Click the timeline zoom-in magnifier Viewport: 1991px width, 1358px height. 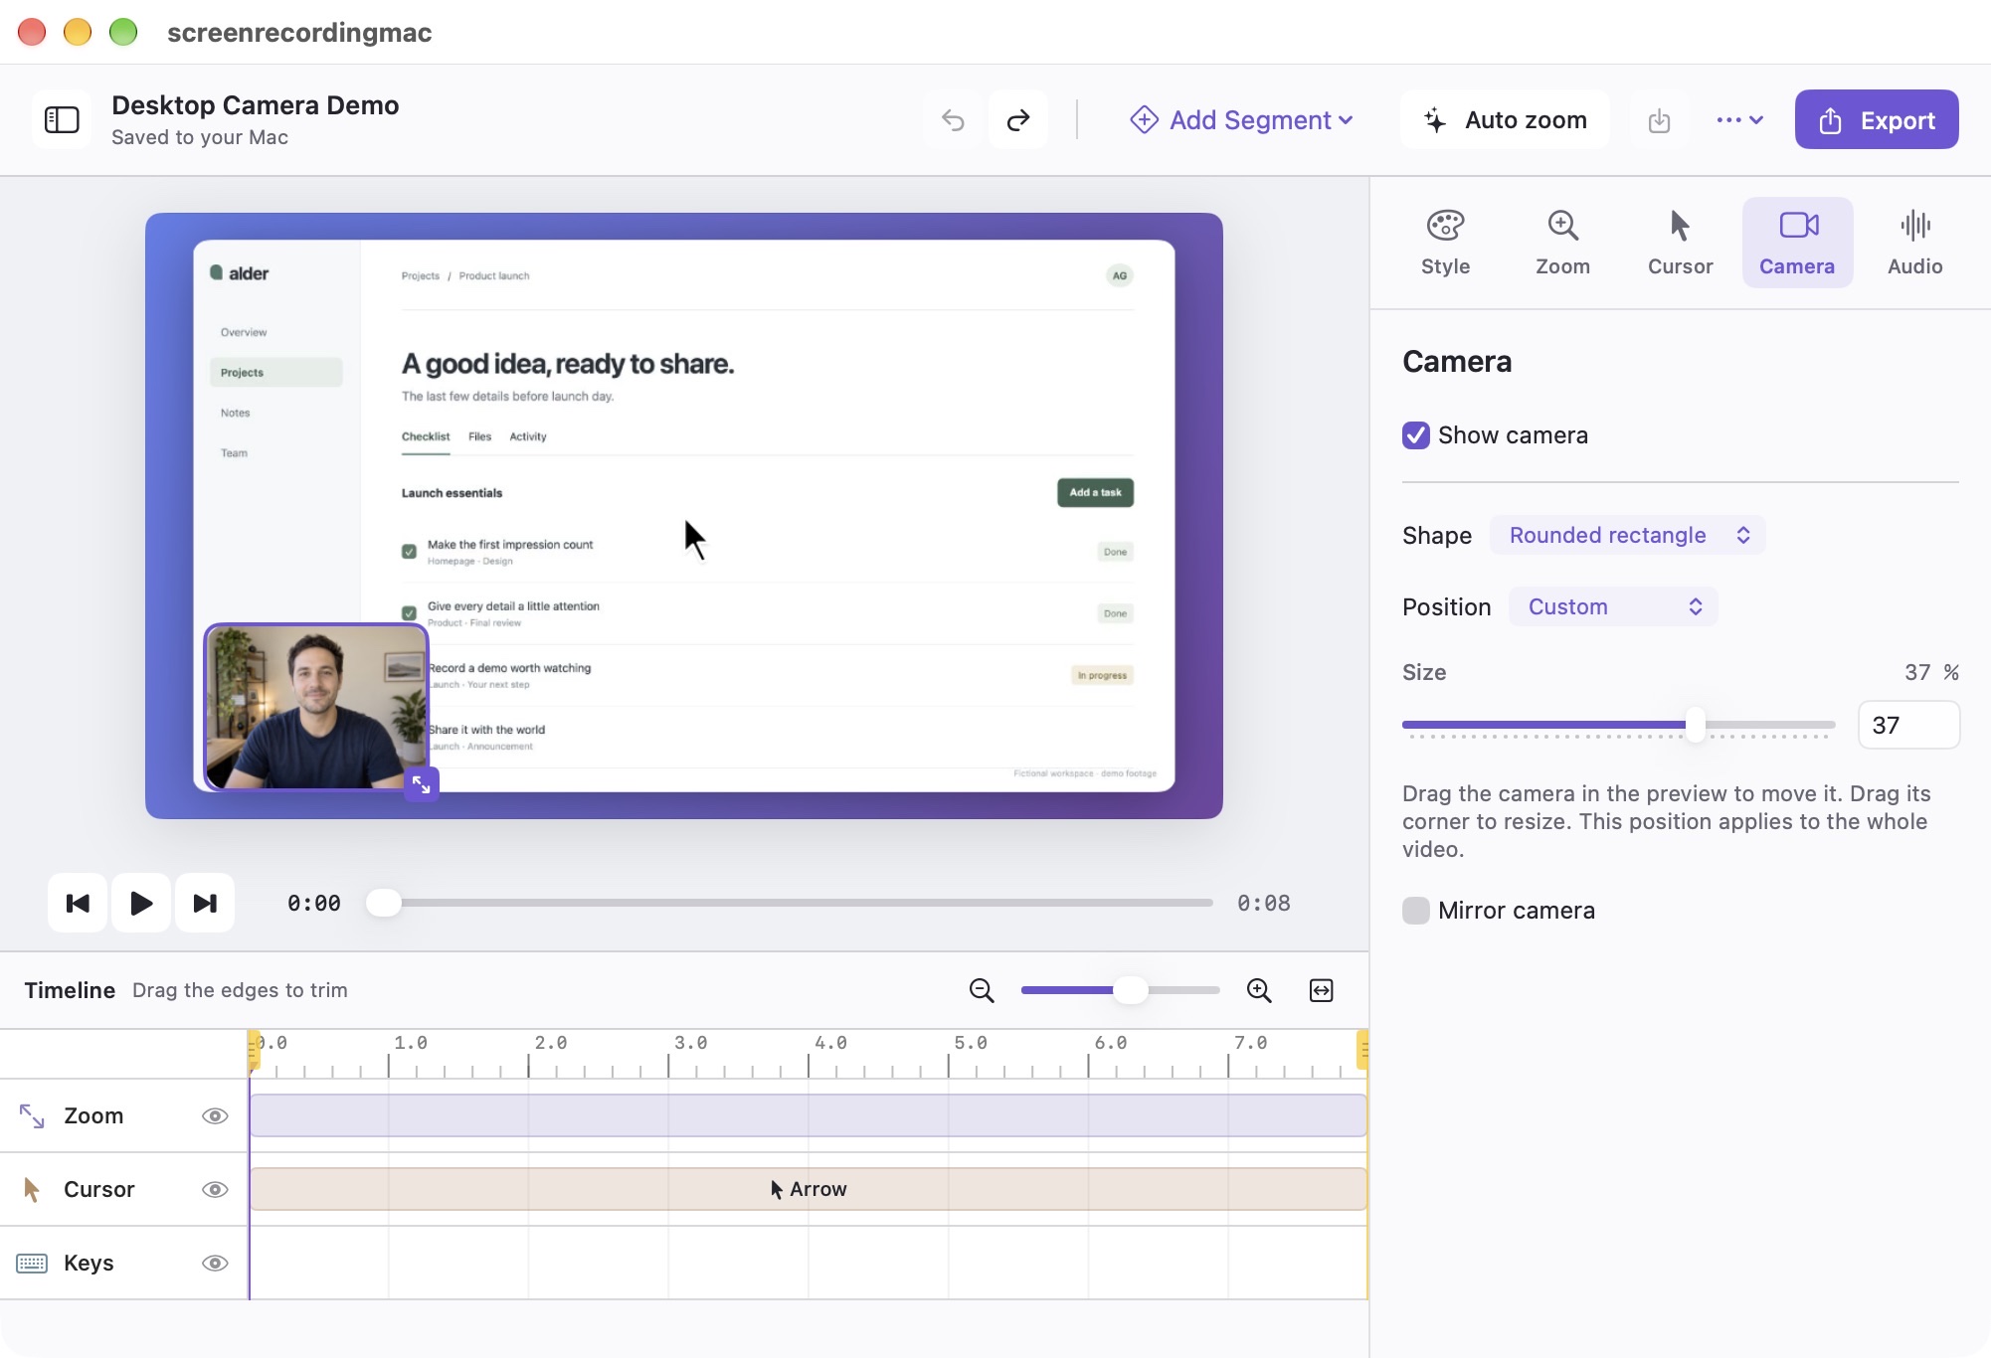click(x=1259, y=990)
